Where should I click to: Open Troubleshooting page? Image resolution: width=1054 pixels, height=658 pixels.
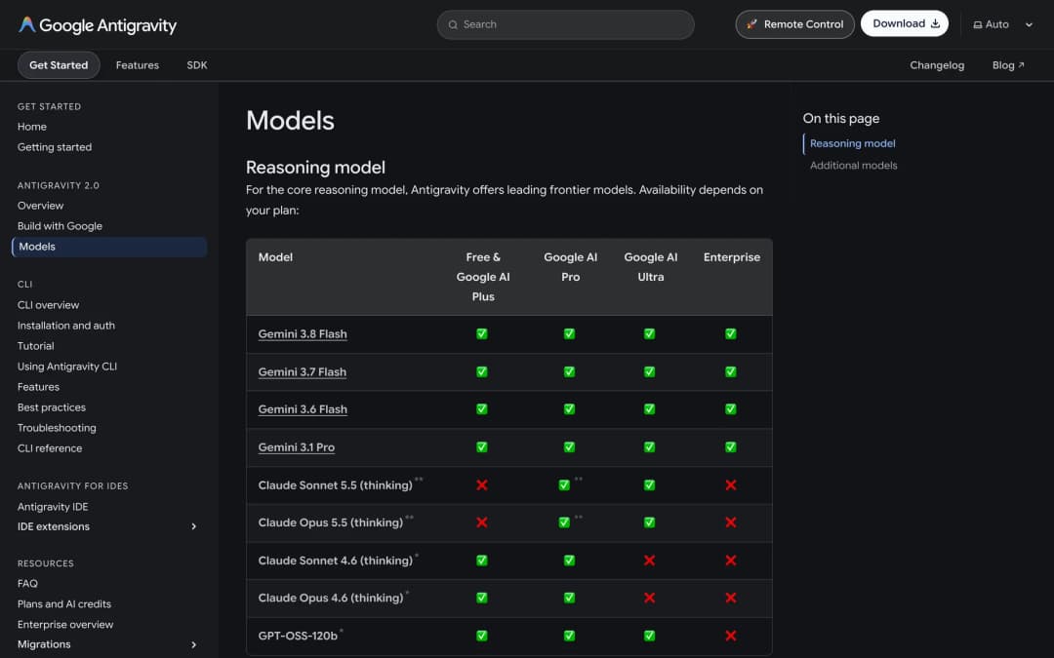click(57, 428)
